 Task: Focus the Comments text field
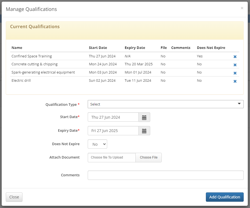166,175
